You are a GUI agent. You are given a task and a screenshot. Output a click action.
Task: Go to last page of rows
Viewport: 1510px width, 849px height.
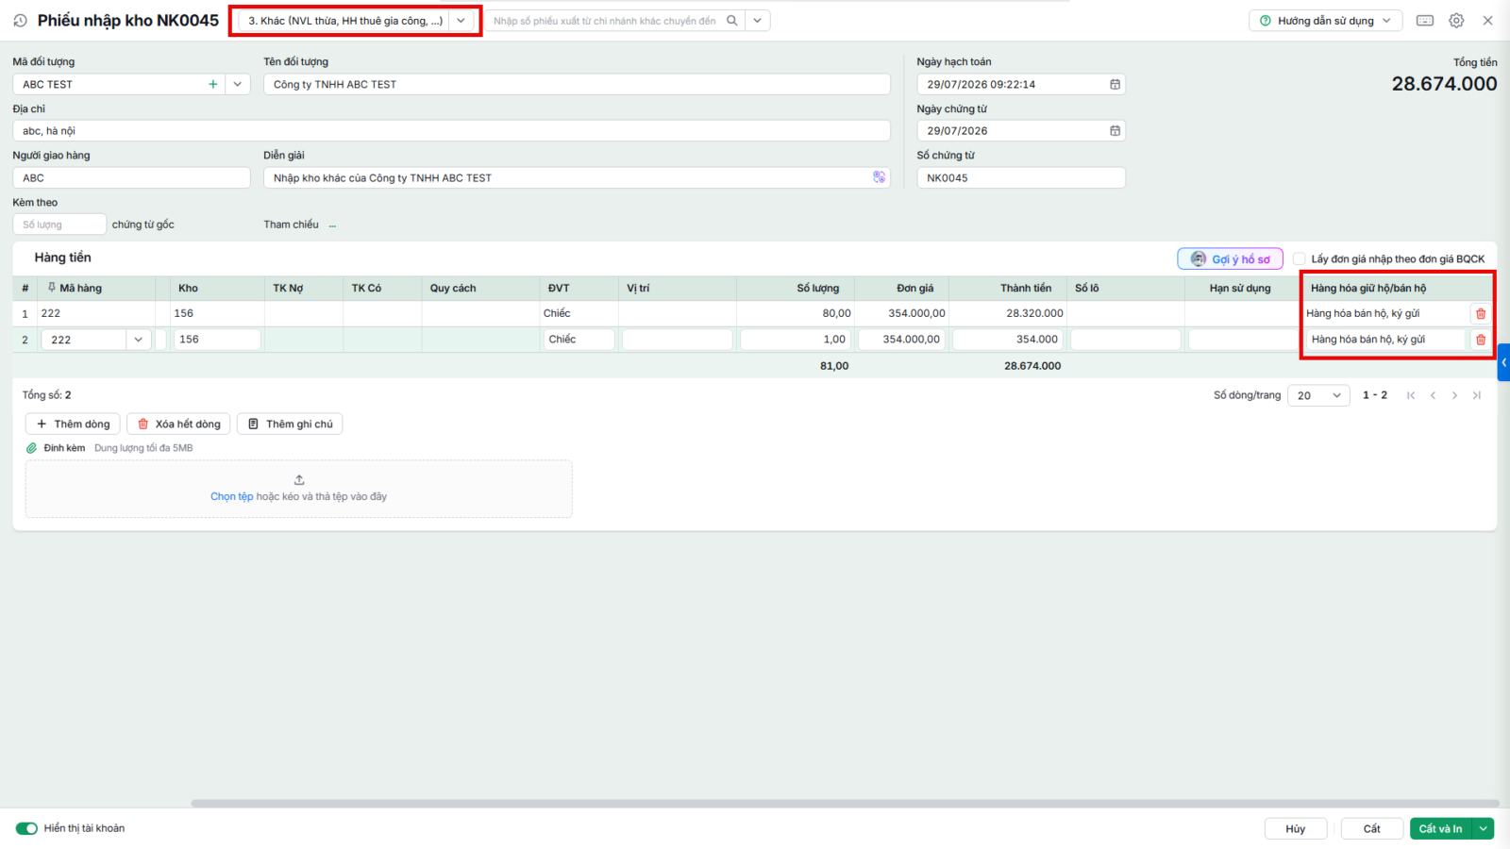(x=1477, y=395)
